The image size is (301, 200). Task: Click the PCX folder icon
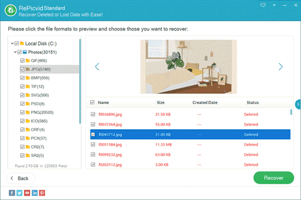[28, 138]
